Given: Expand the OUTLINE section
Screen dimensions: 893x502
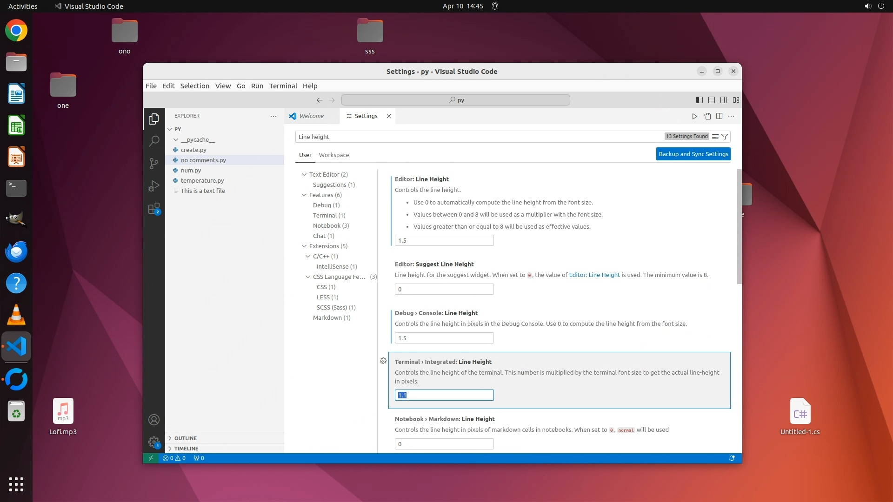Looking at the screenshot, I should (x=186, y=438).
